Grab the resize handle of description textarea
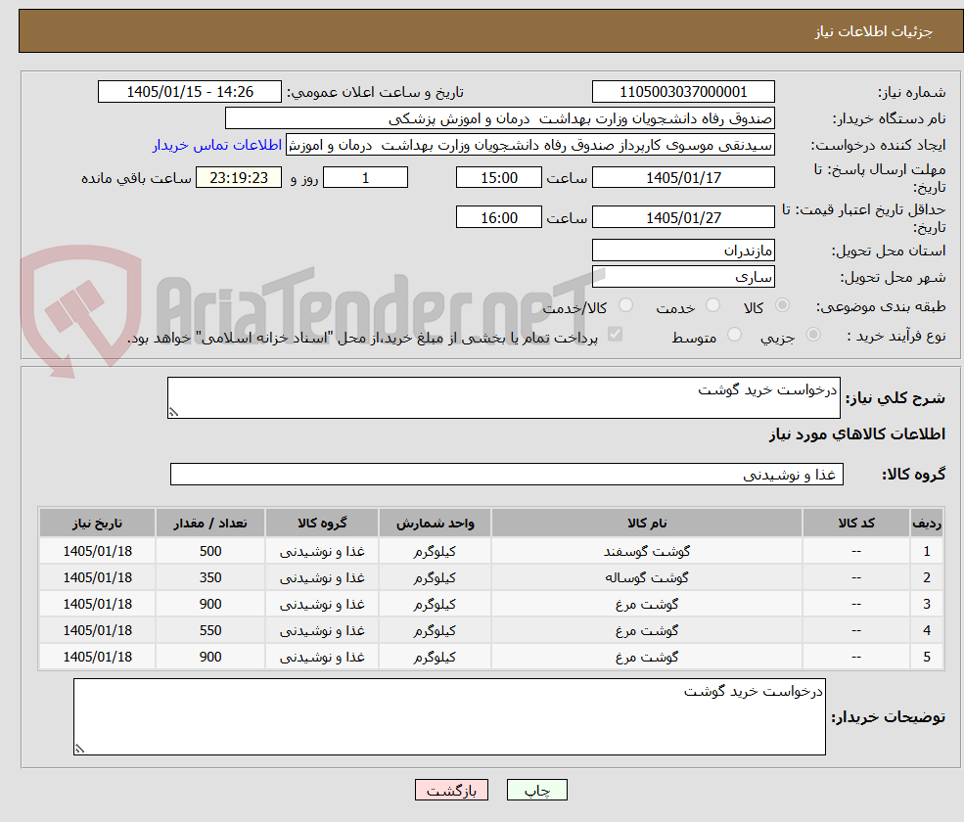The image size is (964, 822). click(173, 413)
